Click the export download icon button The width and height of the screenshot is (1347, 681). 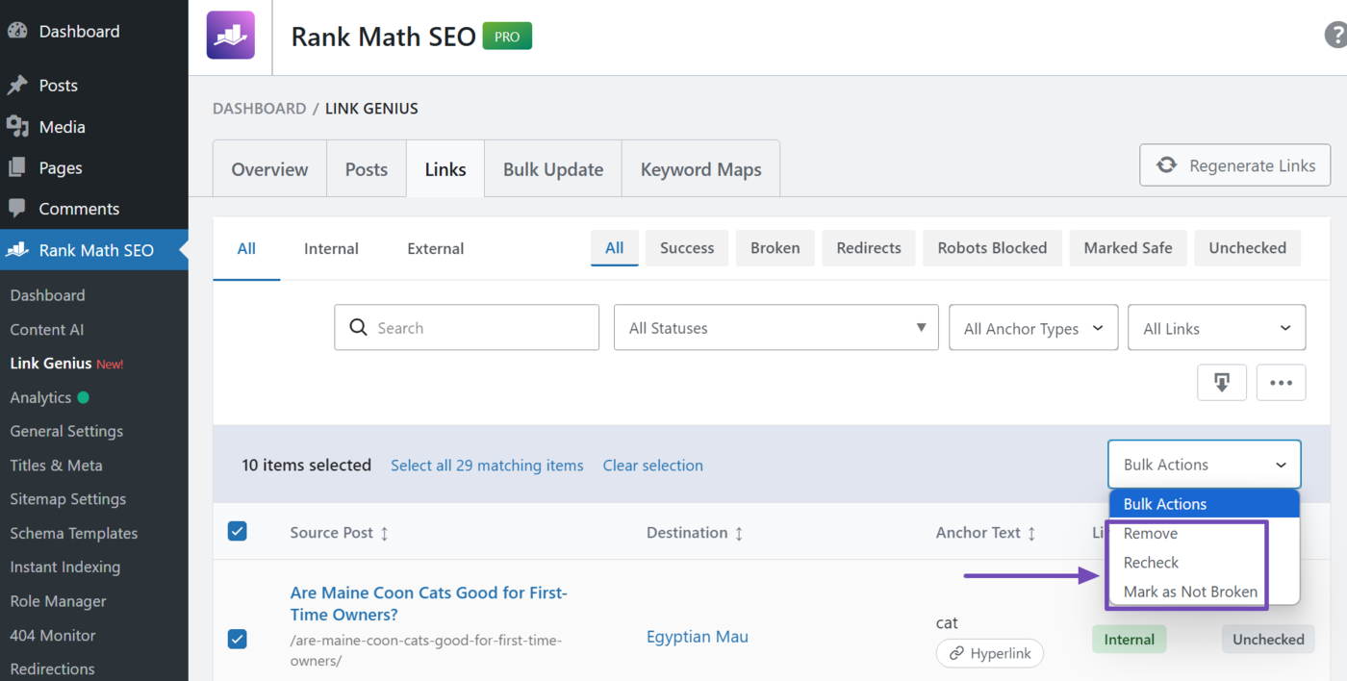pyautogui.click(x=1222, y=382)
